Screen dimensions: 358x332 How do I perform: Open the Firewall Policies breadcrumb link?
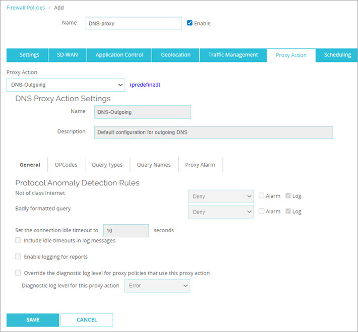click(x=26, y=8)
